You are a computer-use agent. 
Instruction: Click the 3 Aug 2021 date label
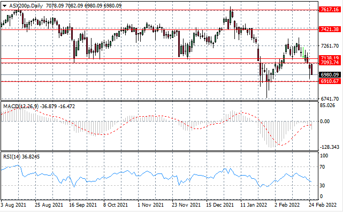tap(13, 205)
